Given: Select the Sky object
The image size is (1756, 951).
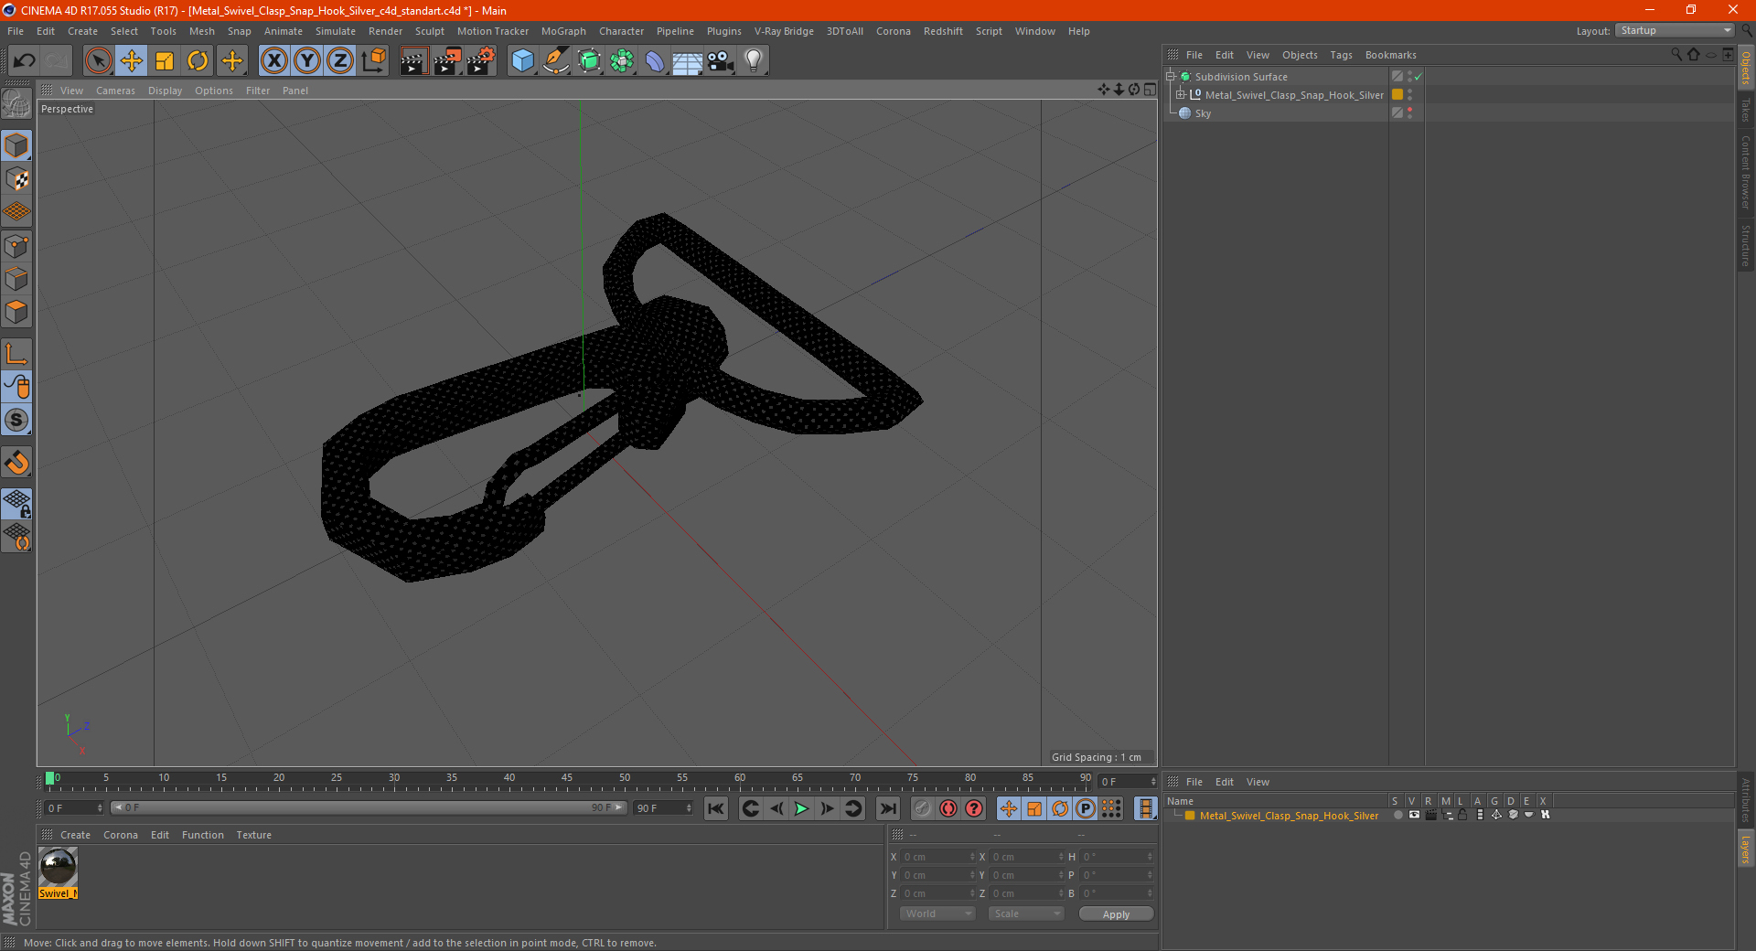Looking at the screenshot, I should point(1203,113).
